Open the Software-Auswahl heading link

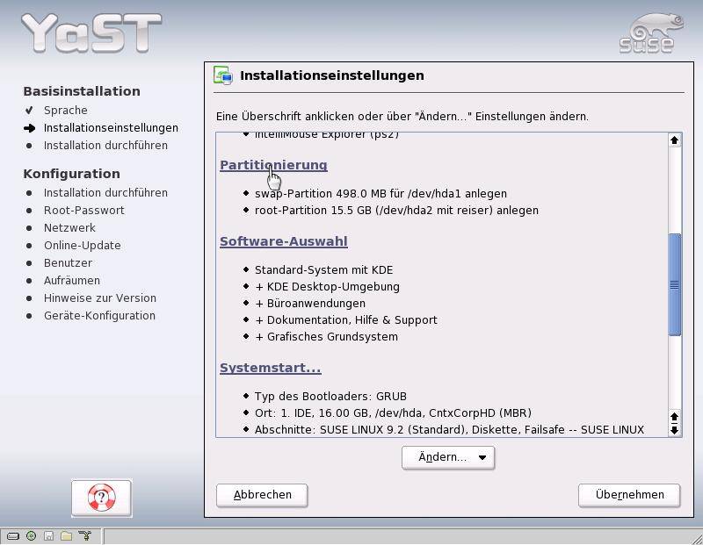point(284,241)
